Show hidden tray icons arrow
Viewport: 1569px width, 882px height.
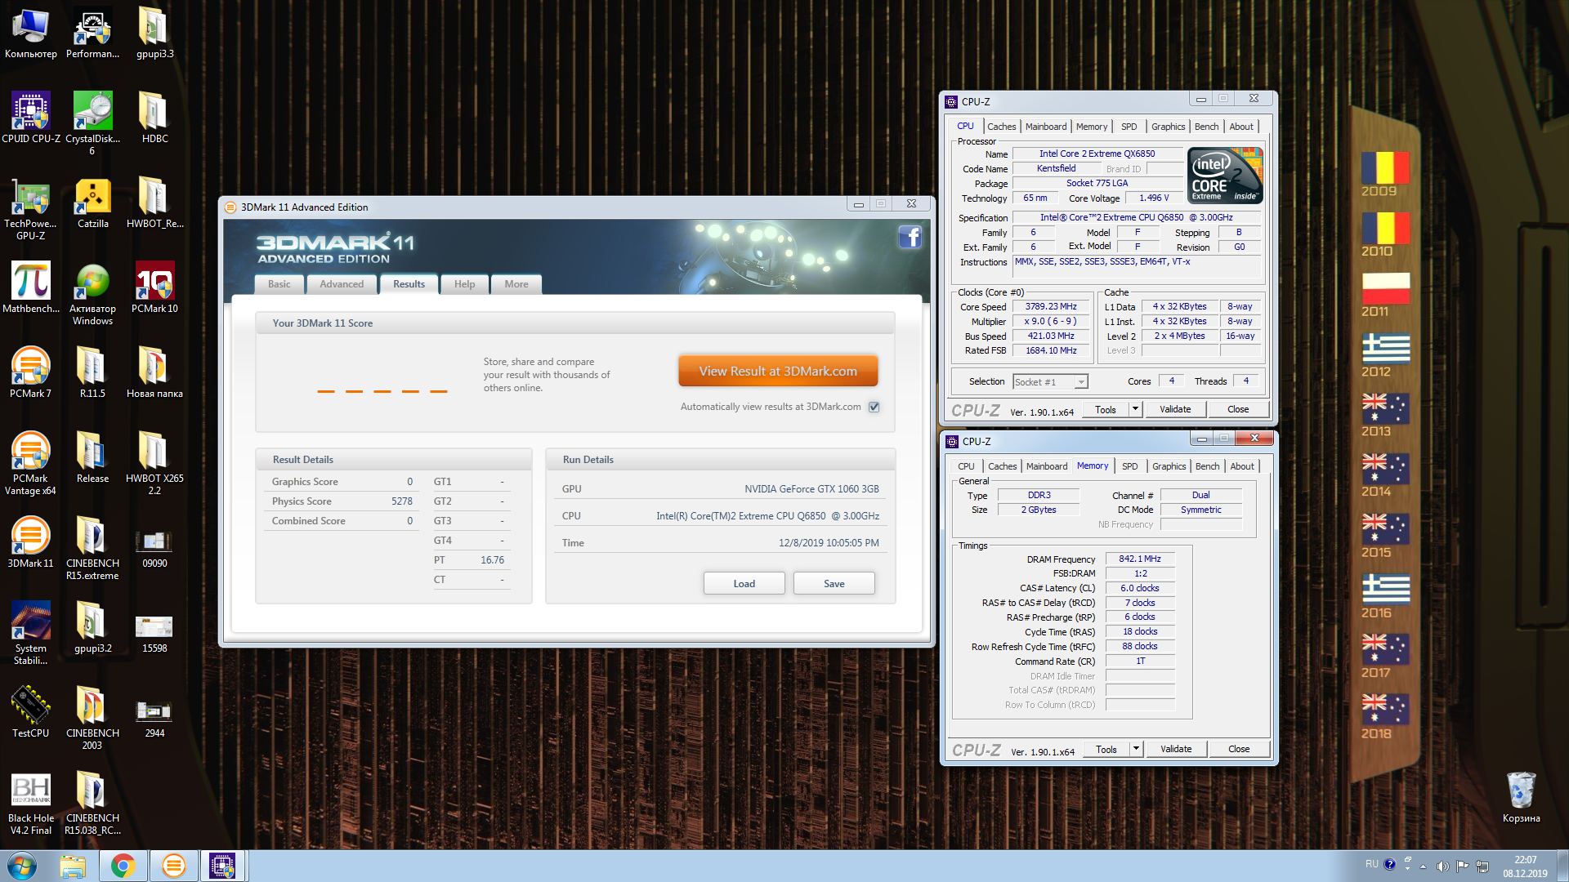1424,866
